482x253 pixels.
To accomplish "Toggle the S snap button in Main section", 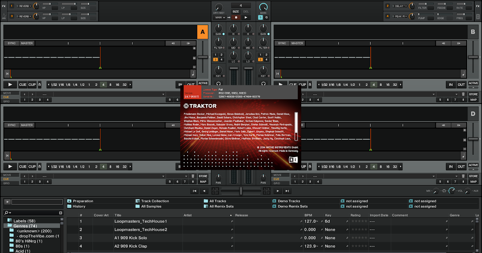I will point(260,17).
